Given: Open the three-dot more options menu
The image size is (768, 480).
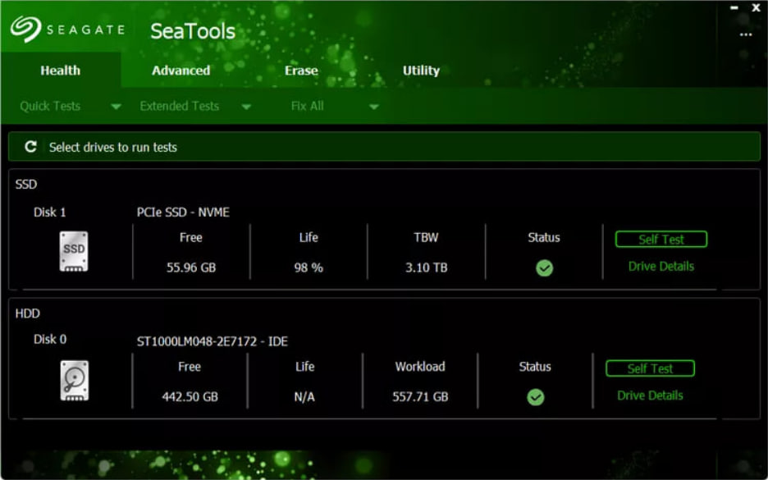Looking at the screenshot, I should click(x=746, y=34).
